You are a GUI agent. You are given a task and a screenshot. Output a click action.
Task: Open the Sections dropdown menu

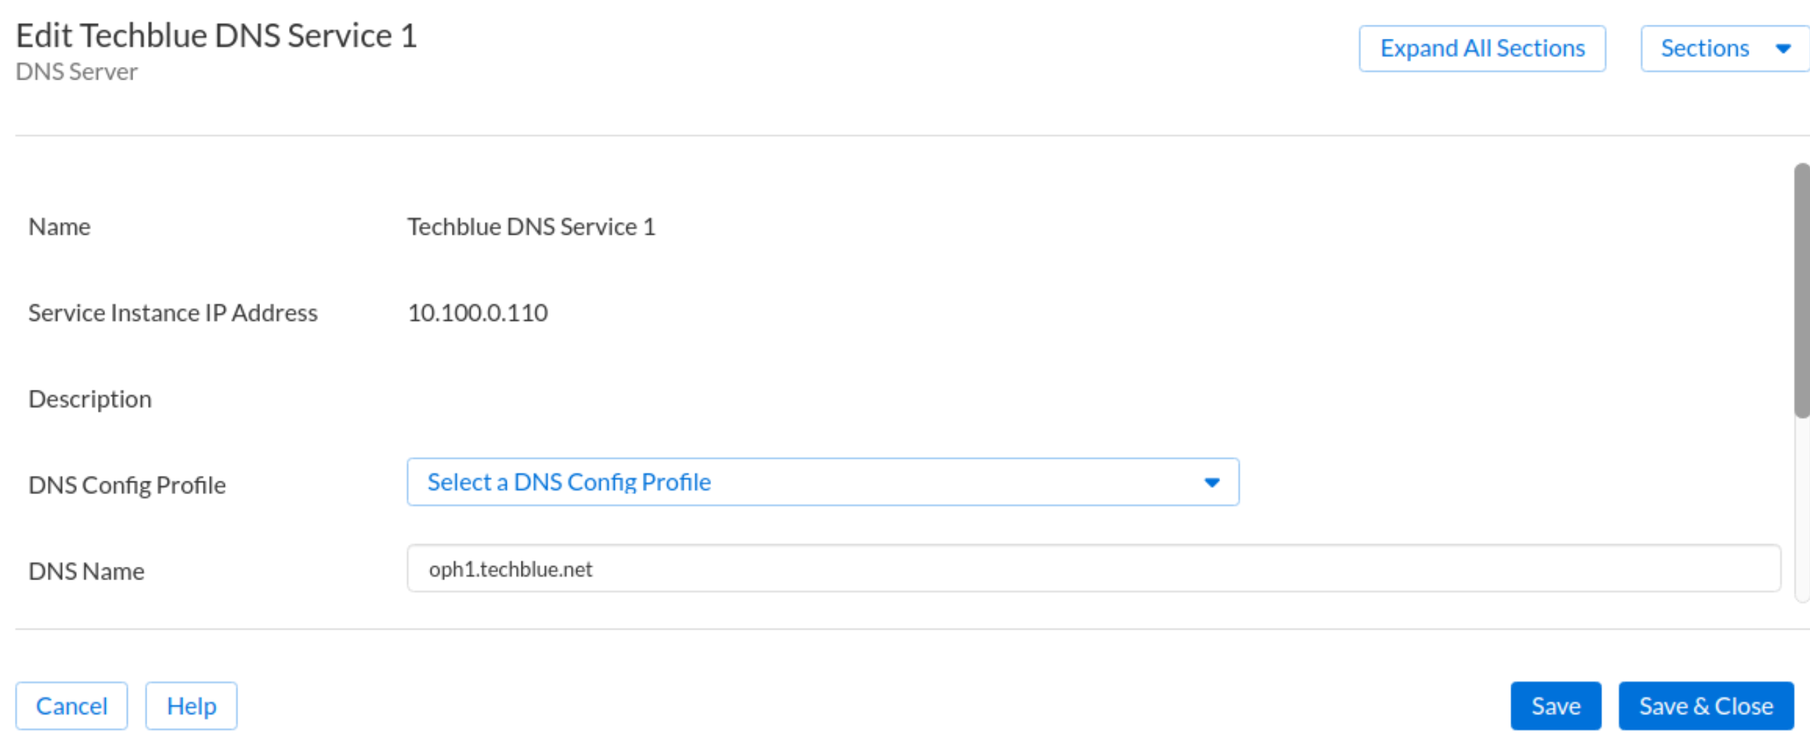[x=1704, y=49]
